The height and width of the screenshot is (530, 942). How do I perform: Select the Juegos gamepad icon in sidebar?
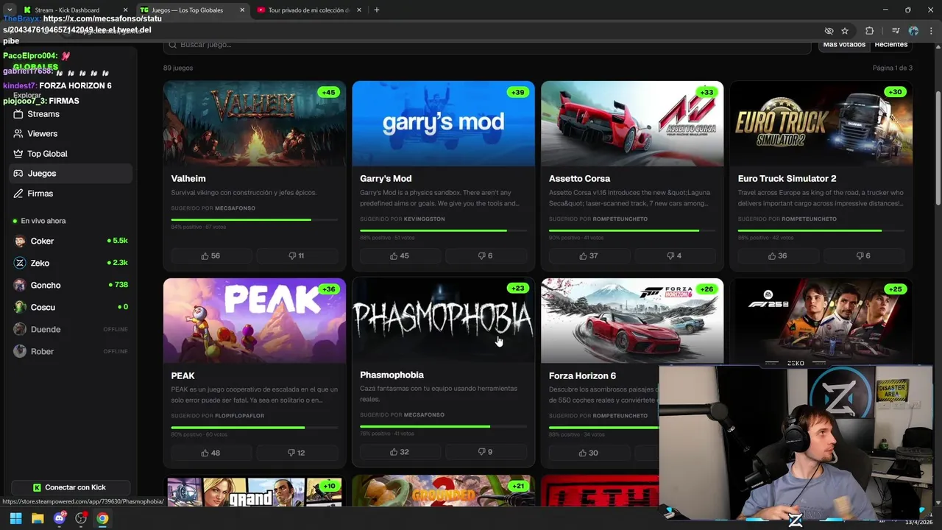[18, 174]
